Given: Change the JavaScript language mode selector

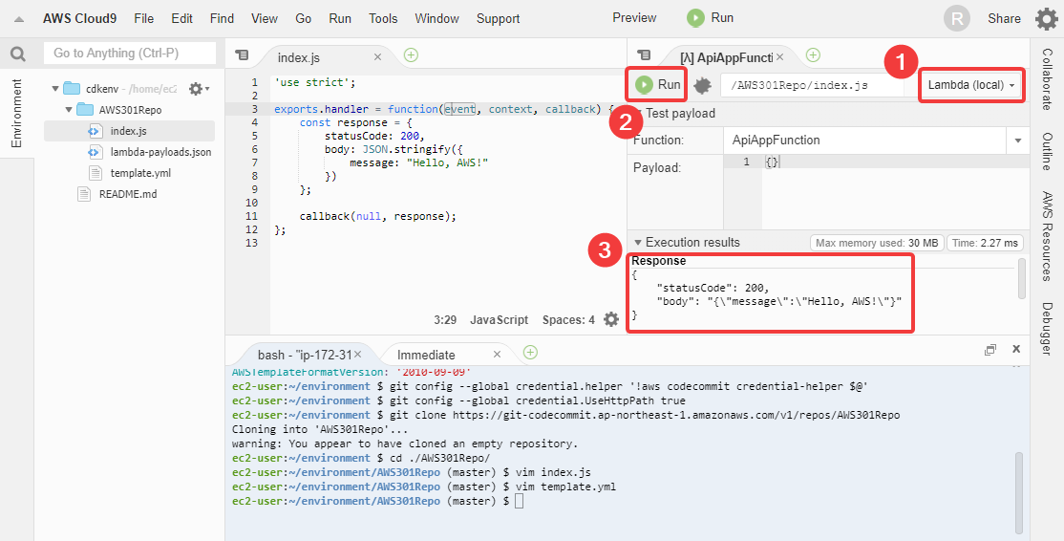Looking at the screenshot, I should click(x=499, y=319).
